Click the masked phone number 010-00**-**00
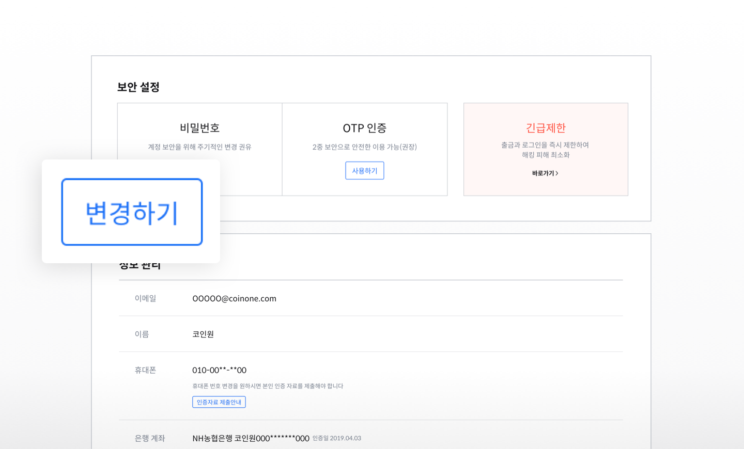Viewport: 744px width, 449px height. 219,370
